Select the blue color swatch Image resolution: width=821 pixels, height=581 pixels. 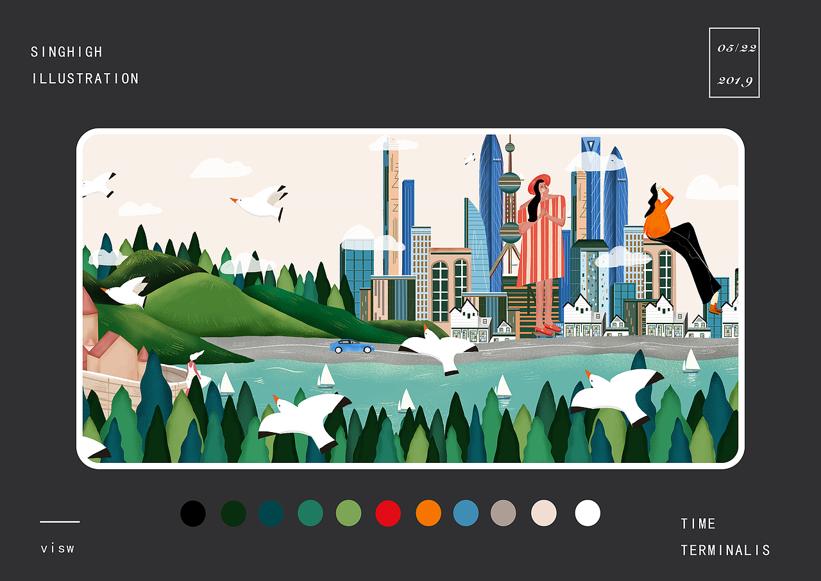click(466, 514)
